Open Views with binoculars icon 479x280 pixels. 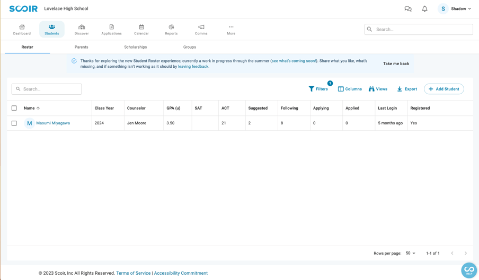click(378, 89)
